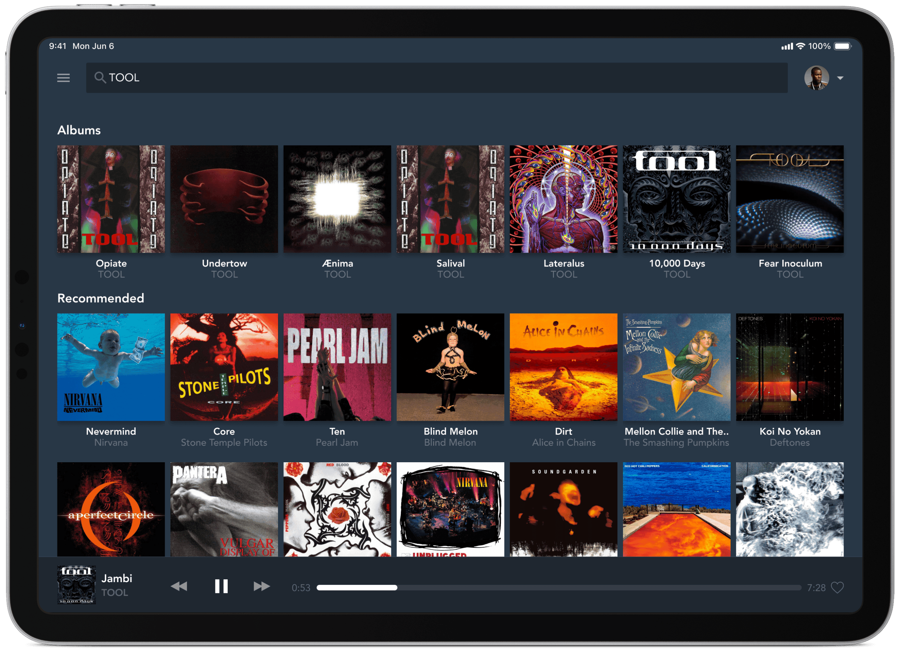
Task: Open the Blind Melon album cover
Action: (450, 367)
